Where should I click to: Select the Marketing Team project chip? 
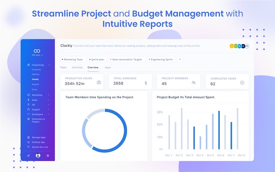[73, 59]
